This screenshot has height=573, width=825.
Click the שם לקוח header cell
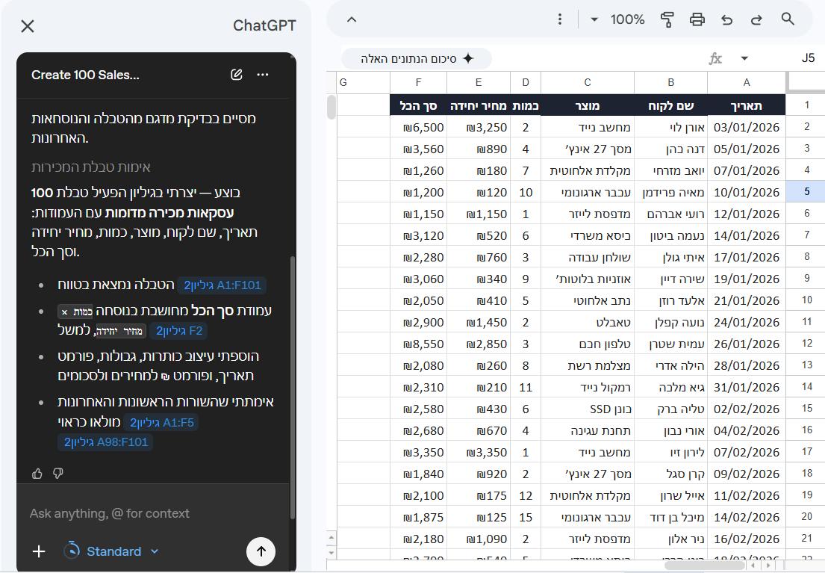[671, 105]
